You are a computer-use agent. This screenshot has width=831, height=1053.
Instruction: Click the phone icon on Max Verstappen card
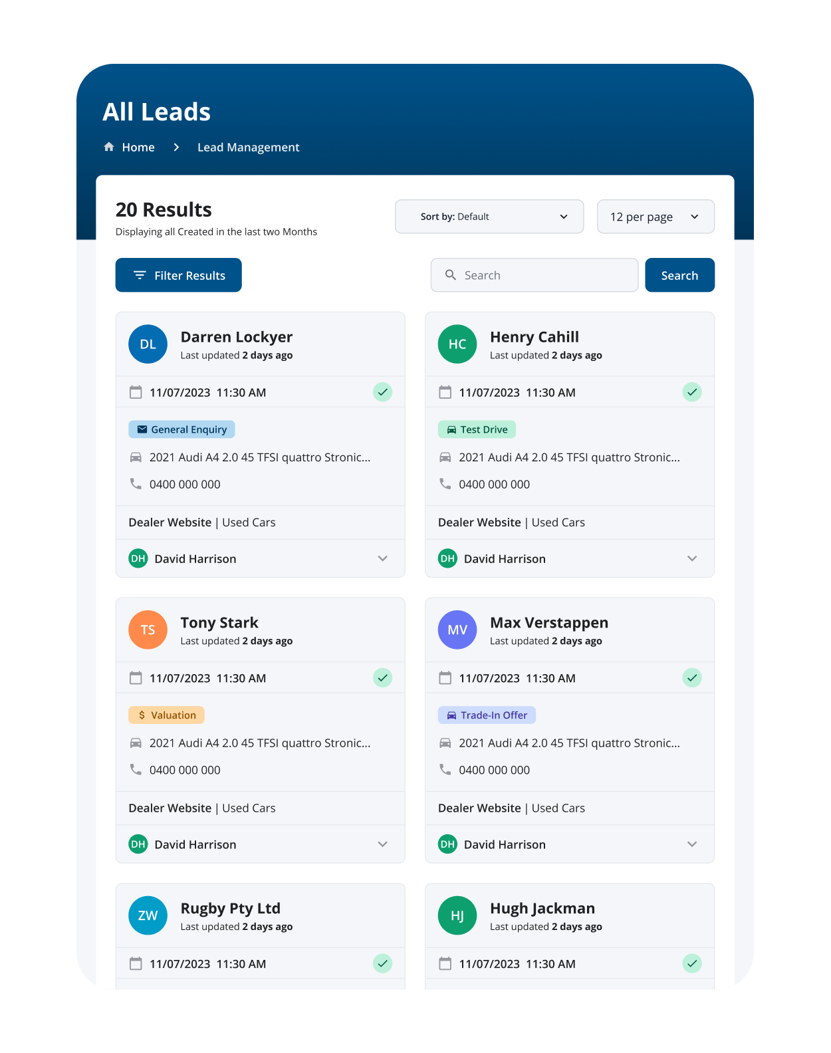tap(445, 770)
